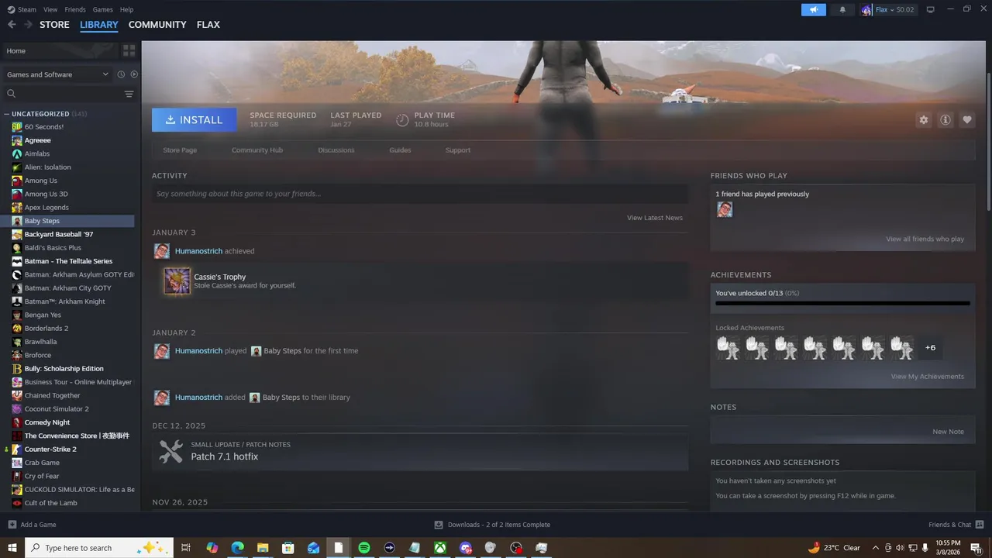The width and height of the screenshot is (992, 558).
Task: Add Baby Steps to favorites heart
Action: (x=966, y=120)
